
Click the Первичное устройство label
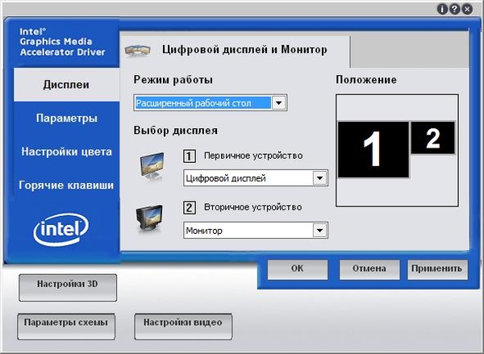click(253, 156)
